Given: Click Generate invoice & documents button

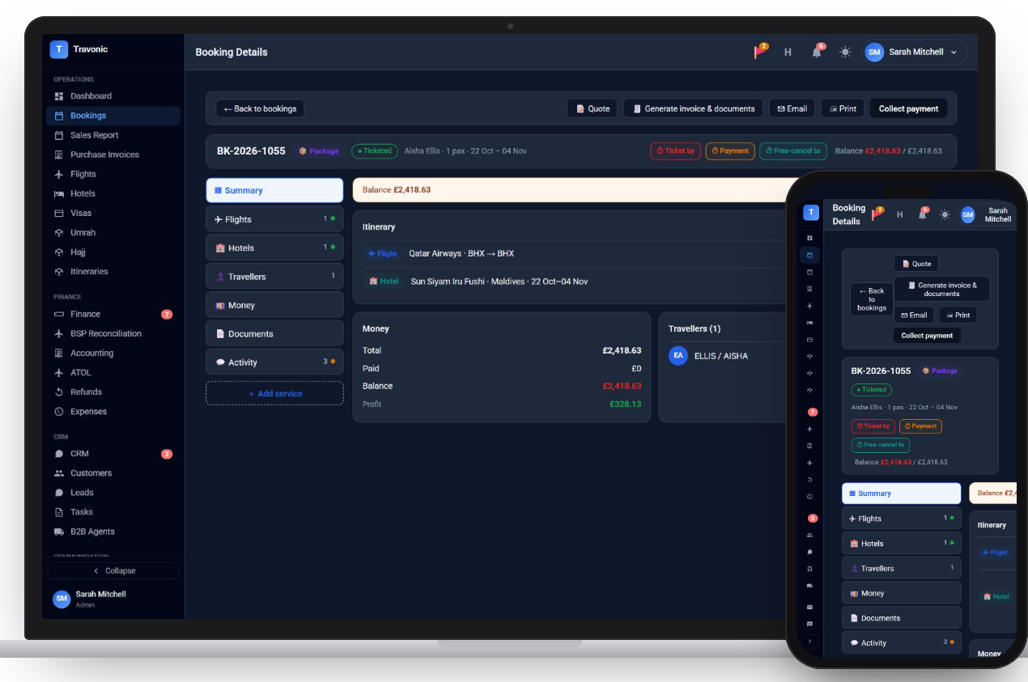Looking at the screenshot, I should pyautogui.click(x=694, y=108).
